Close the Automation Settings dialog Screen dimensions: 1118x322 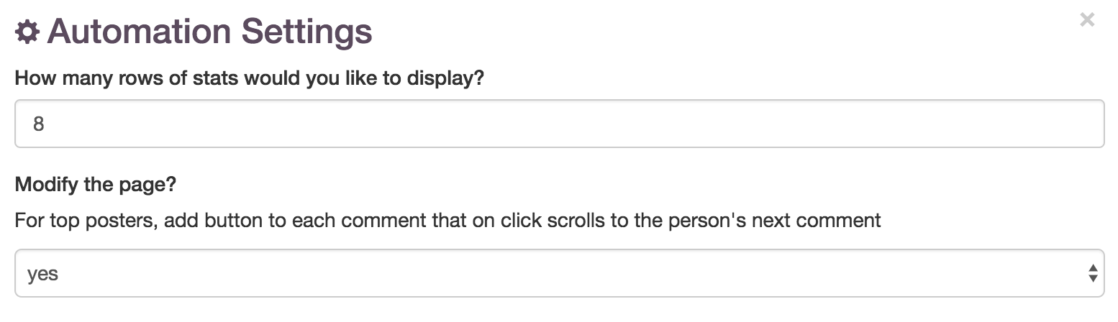tap(1087, 20)
